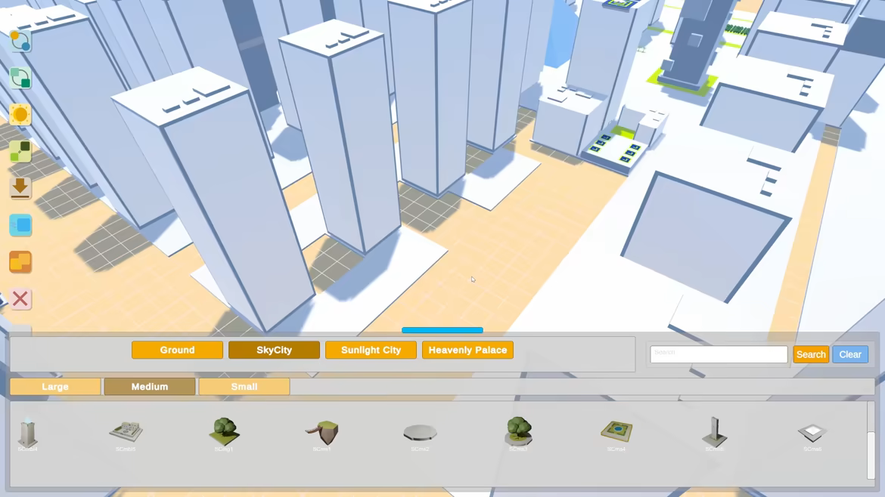Viewport: 885px width, 497px height.
Task: Click the linked circles icon in sidebar
Action: pos(20,41)
